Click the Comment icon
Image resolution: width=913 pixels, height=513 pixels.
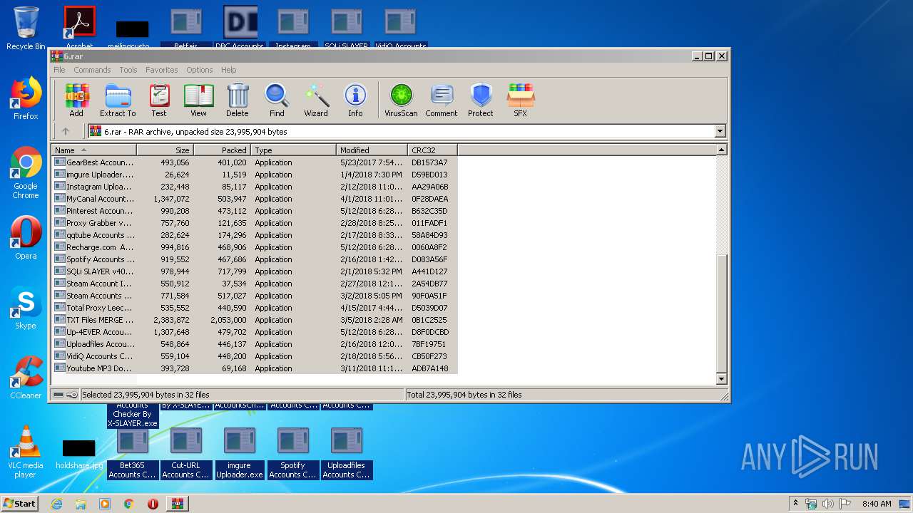(x=442, y=100)
